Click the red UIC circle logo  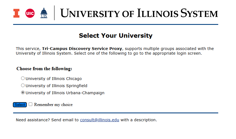point(30,13)
